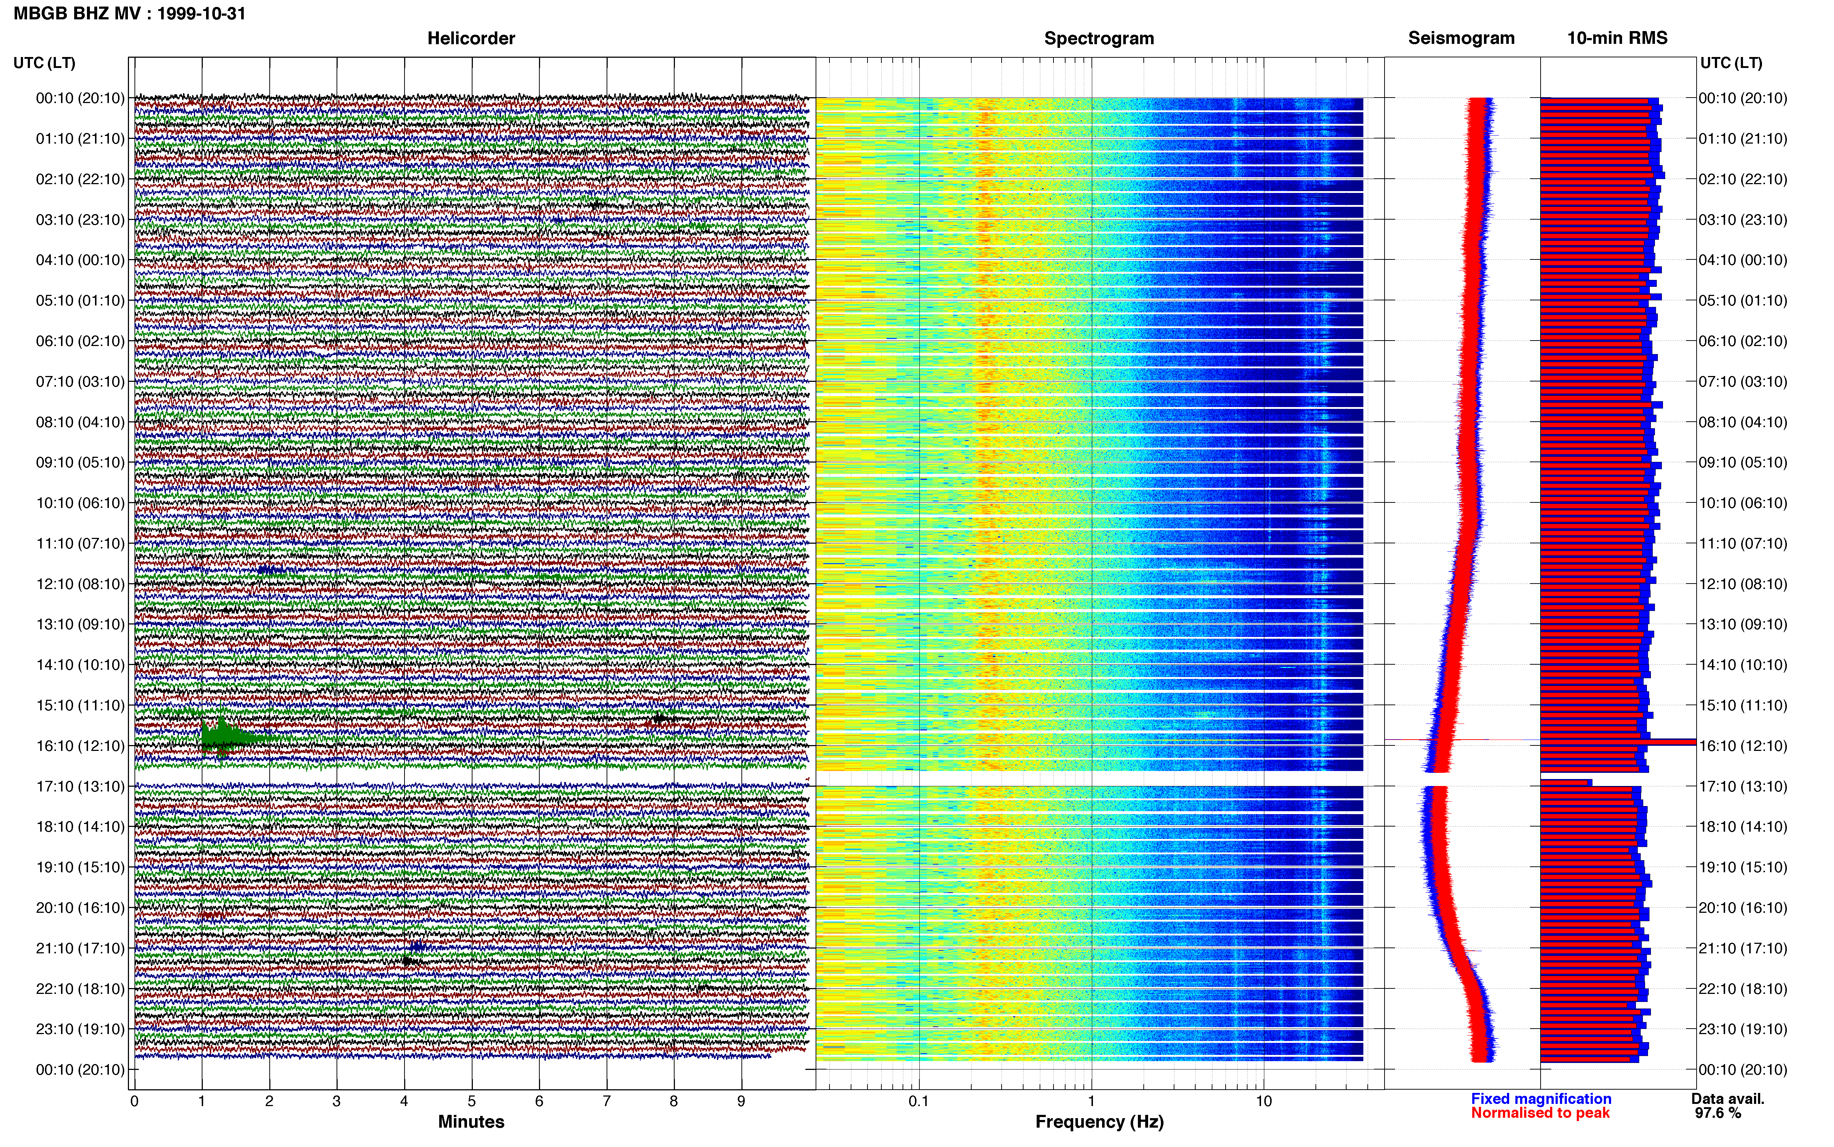1834x1147 pixels.
Task: Click left time label 13:10 (09:10)
Action: tap(80, 624)
